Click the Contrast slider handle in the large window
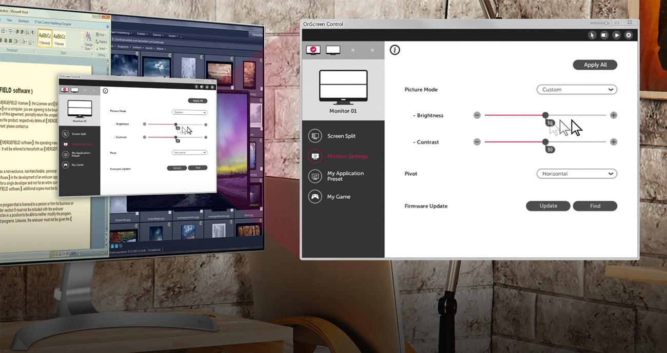The image size is (667, 353). pos(545,142)
